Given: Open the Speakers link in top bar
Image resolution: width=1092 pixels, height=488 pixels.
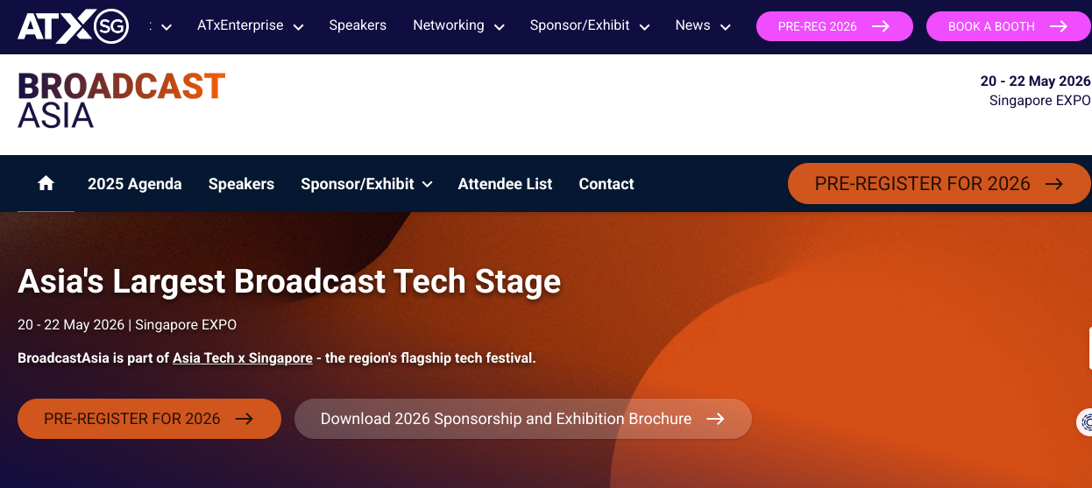Looking at the screenshot, I should pos(358,25).
